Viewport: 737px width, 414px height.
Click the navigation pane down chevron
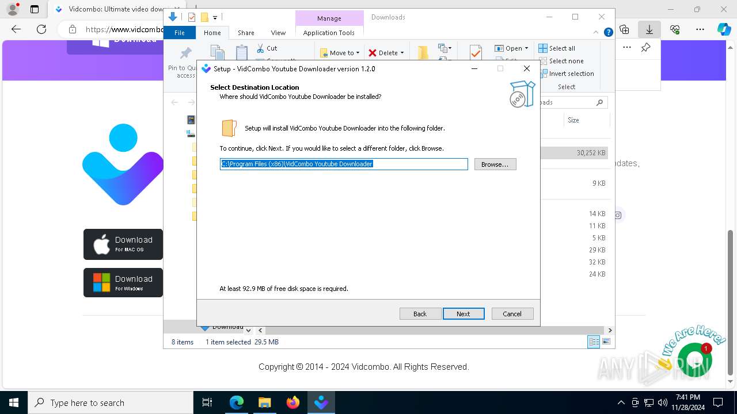[x=248, y=330]
